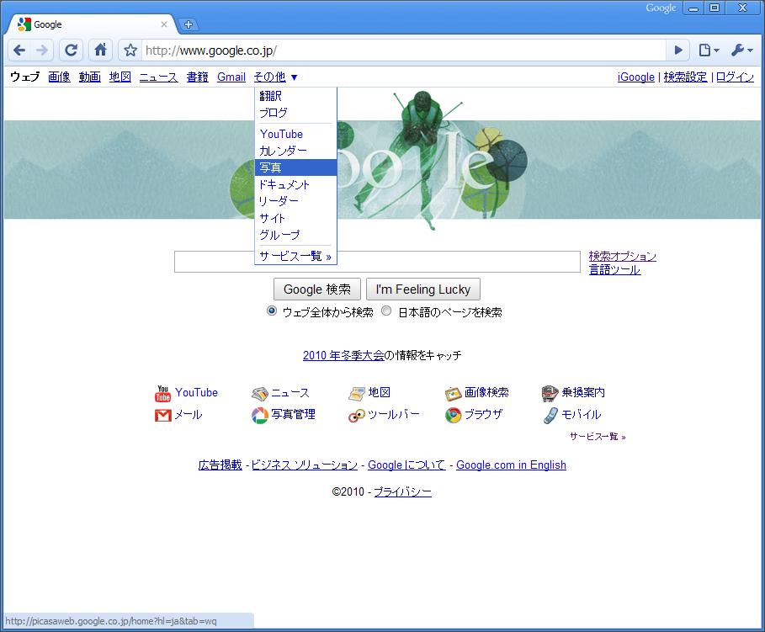Screen dimensions: 765x632
Task: Open a new tab with plus button
Action: coord(188,24)
